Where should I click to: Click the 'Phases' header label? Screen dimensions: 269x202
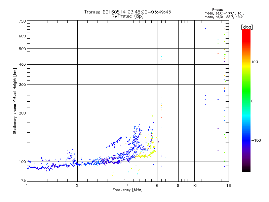click(218, 10)
